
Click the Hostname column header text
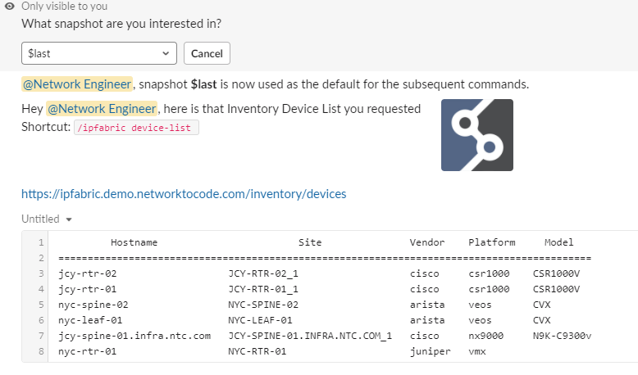134,242
